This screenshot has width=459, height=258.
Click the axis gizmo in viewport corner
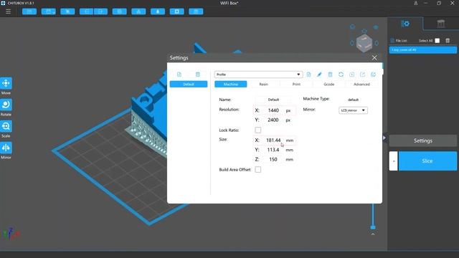tap(11, 234)
